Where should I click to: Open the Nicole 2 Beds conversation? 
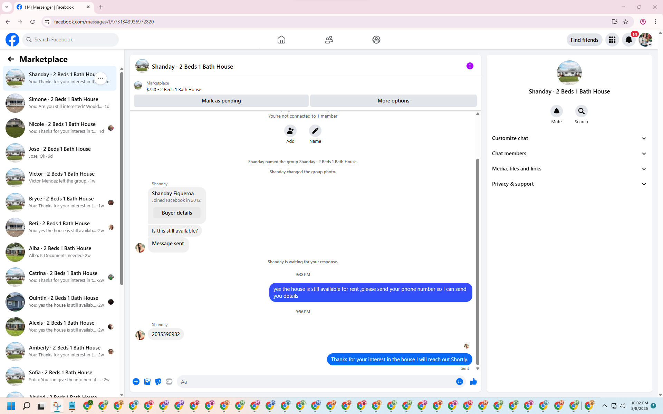[59, 128]
